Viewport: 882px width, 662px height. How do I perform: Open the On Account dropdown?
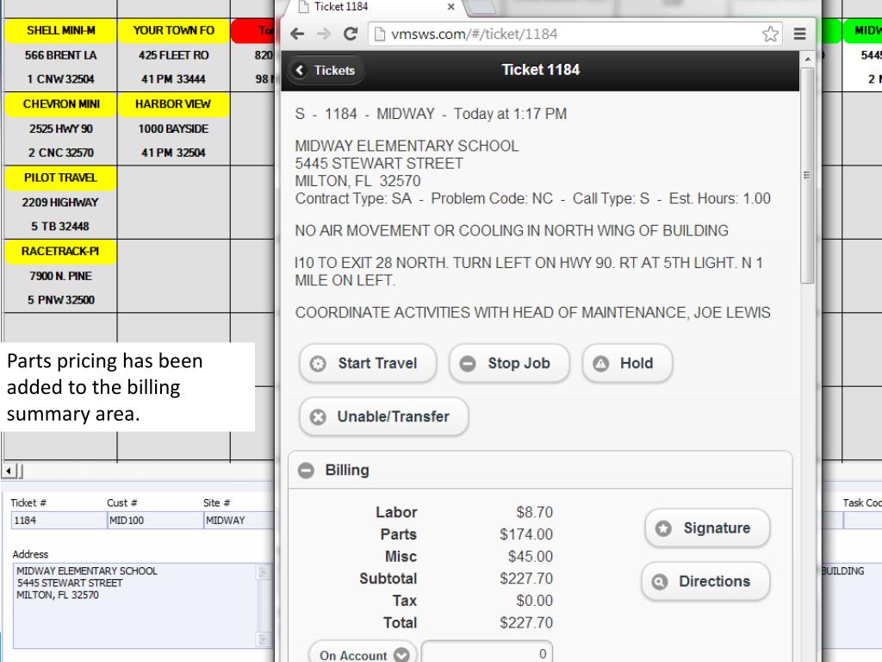363,654
